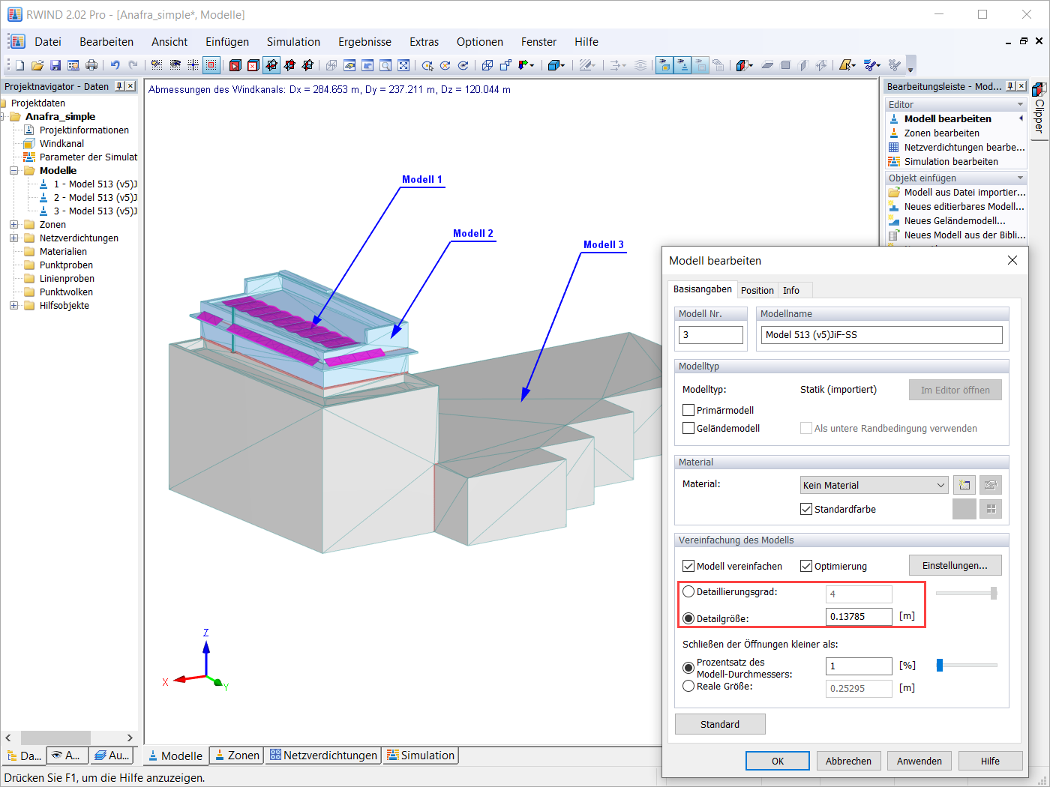
Task: Select Prozentsatz des Modell-Durchmessers radio button
Action: tap(688, 667)
